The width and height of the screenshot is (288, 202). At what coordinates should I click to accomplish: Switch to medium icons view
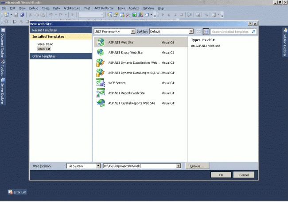[x=206, y=31]
